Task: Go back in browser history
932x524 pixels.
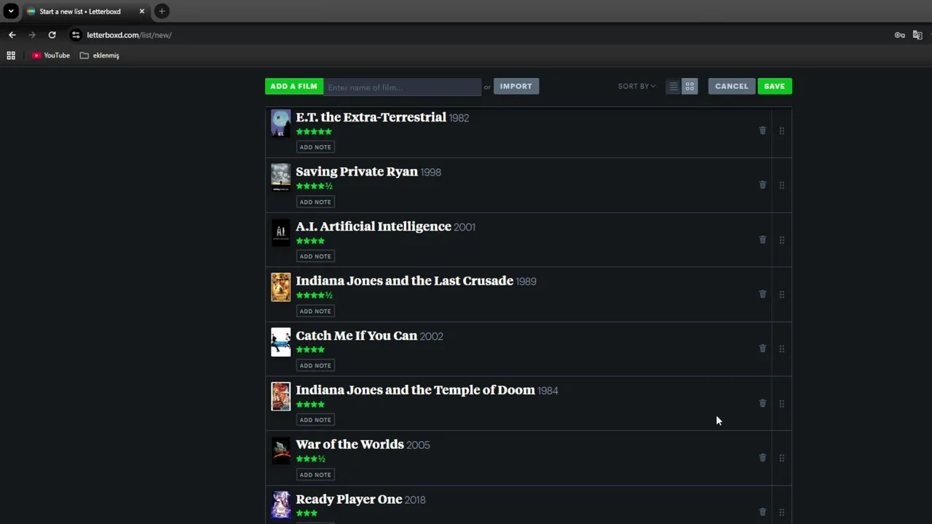Action: (x=12, y=35)
